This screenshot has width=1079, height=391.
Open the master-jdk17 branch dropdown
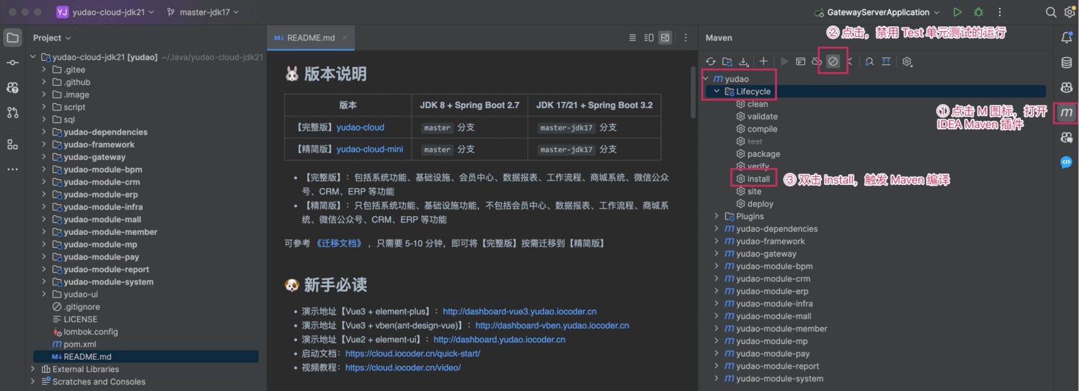click(x=204, y=12)
